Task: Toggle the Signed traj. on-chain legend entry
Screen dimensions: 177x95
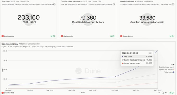Action: click(167, 70)
